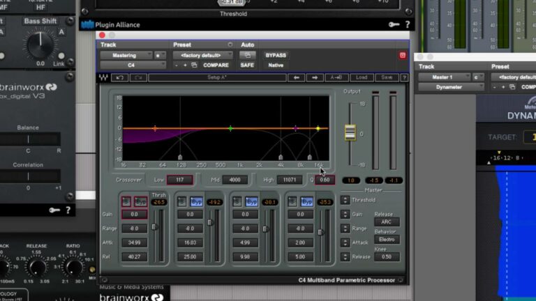Viewport: 536px width, 301px height.
Task: Click the Low crossover field showing 117
Action: (x=180, y=180)
